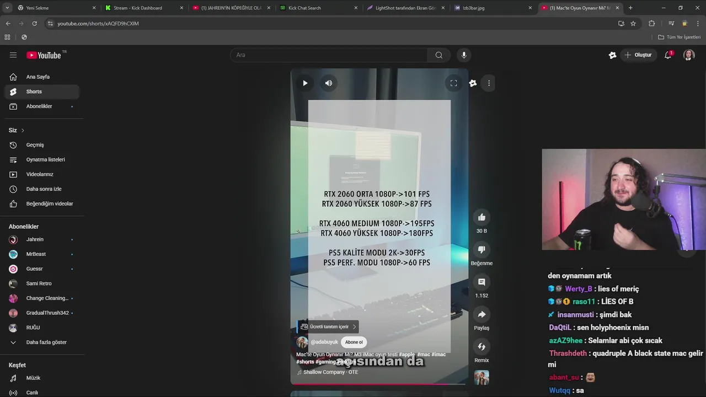
Task: Open the YouTube notifications bell
Action: click(x=668, y=55)
